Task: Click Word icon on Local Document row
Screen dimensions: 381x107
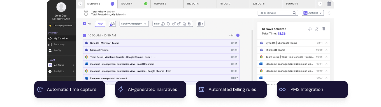Action: pyautogui.click(x=87, y=64)
